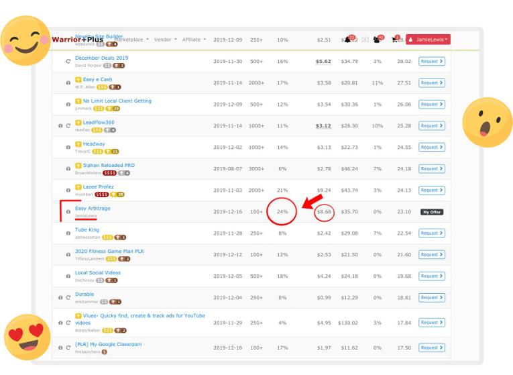Click the $3.12 value in LeadFlow360 row
Image resolution: width=513 pixels, height=375 pixels.
coord(323,126)
